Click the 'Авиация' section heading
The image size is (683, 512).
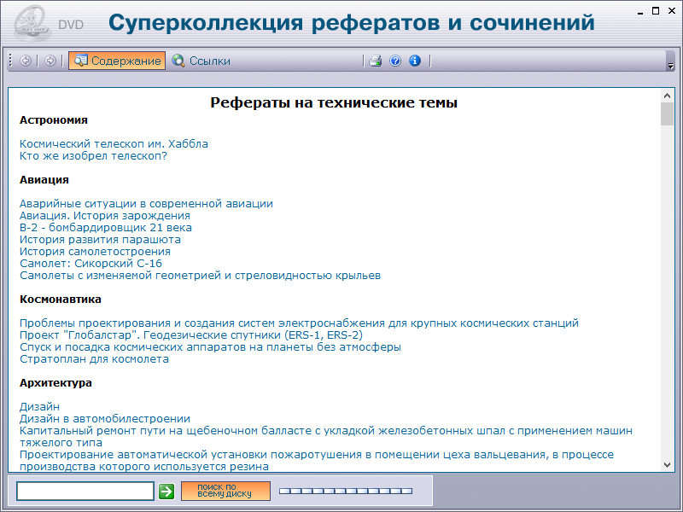coord(44,180)
